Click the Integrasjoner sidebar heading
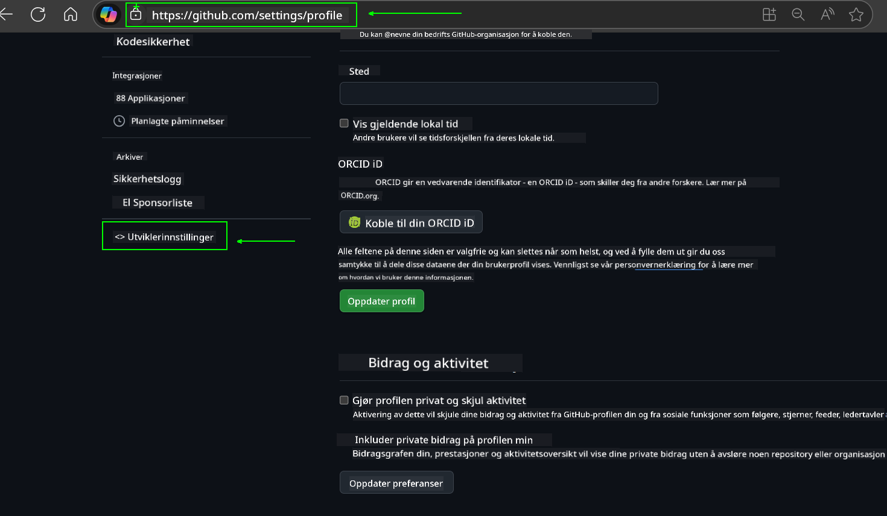 coord(137,76)
